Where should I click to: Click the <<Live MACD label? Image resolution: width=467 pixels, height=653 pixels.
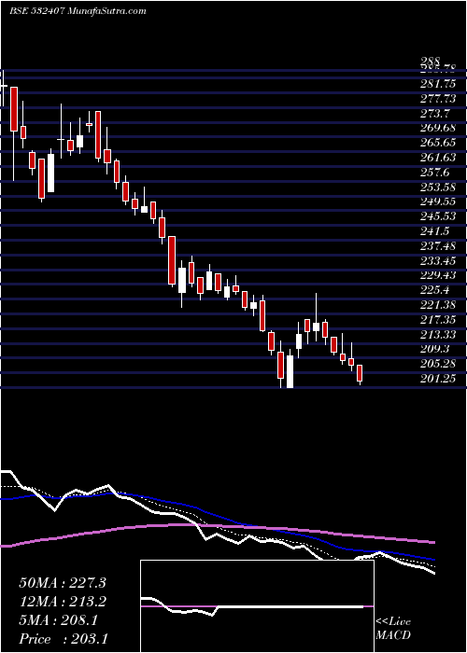(x=393, y=629)
